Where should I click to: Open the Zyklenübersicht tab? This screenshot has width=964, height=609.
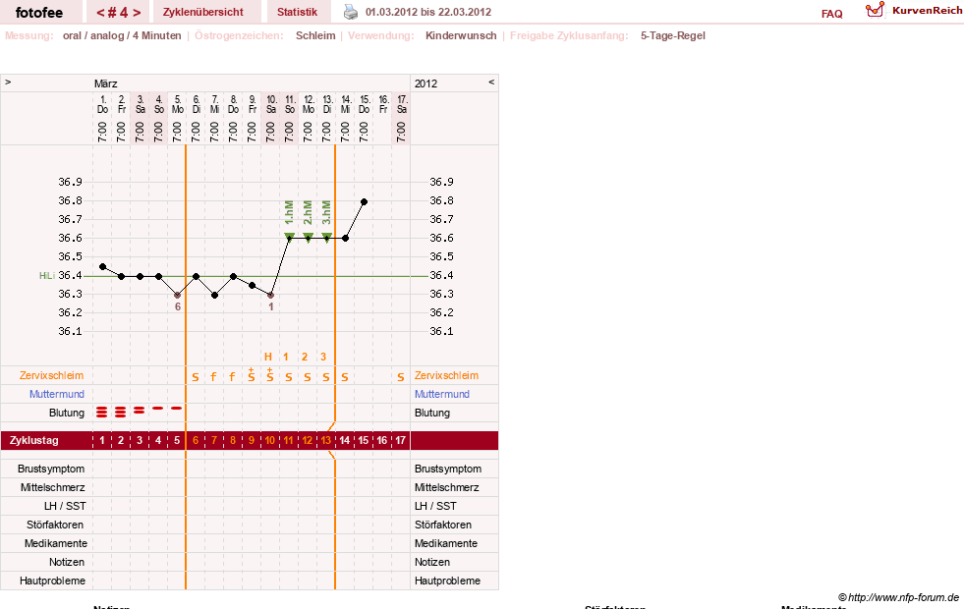click(202, 12)
